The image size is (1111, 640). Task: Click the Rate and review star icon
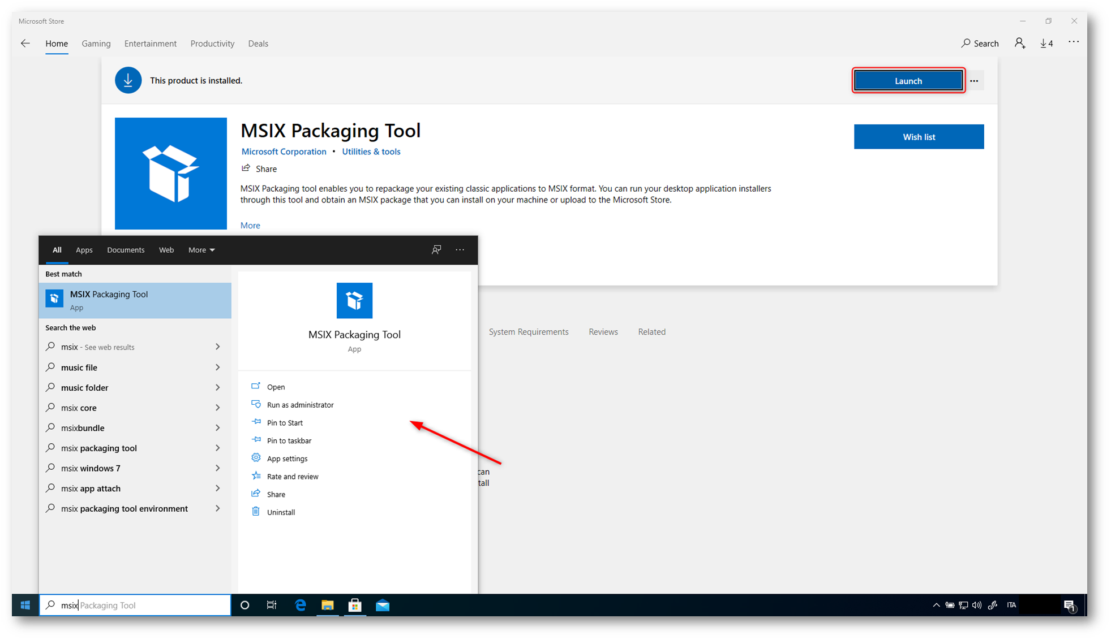[256, 475]
